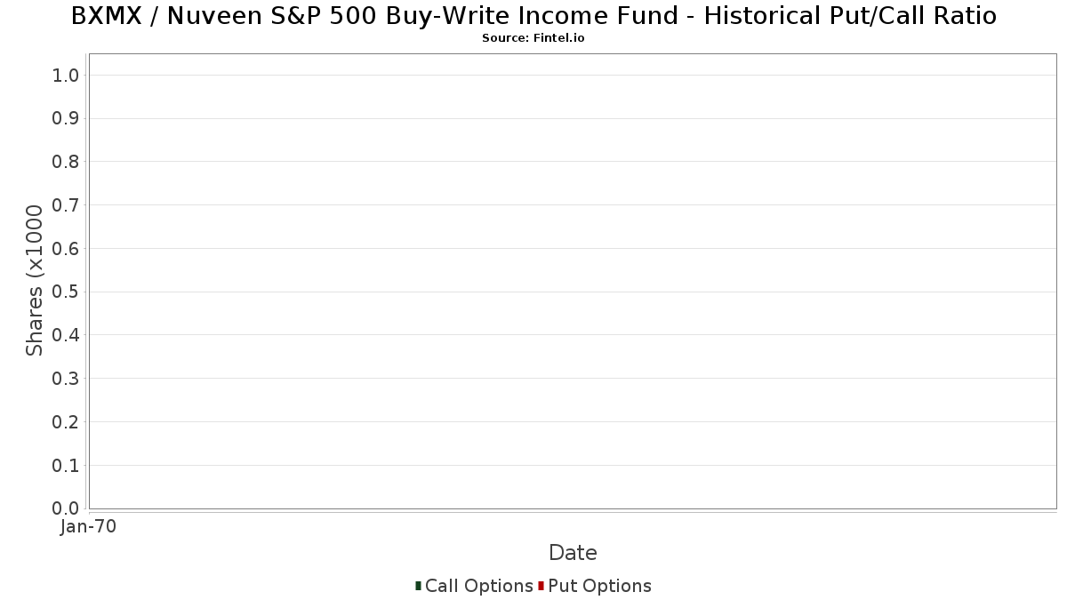Click the Source: Fintel.io subtitle

pyautogui.click(x=533, y=38)
